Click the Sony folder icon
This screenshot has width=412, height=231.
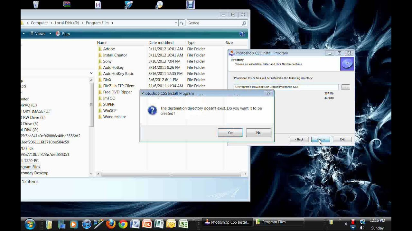click(x=100, y=61)
